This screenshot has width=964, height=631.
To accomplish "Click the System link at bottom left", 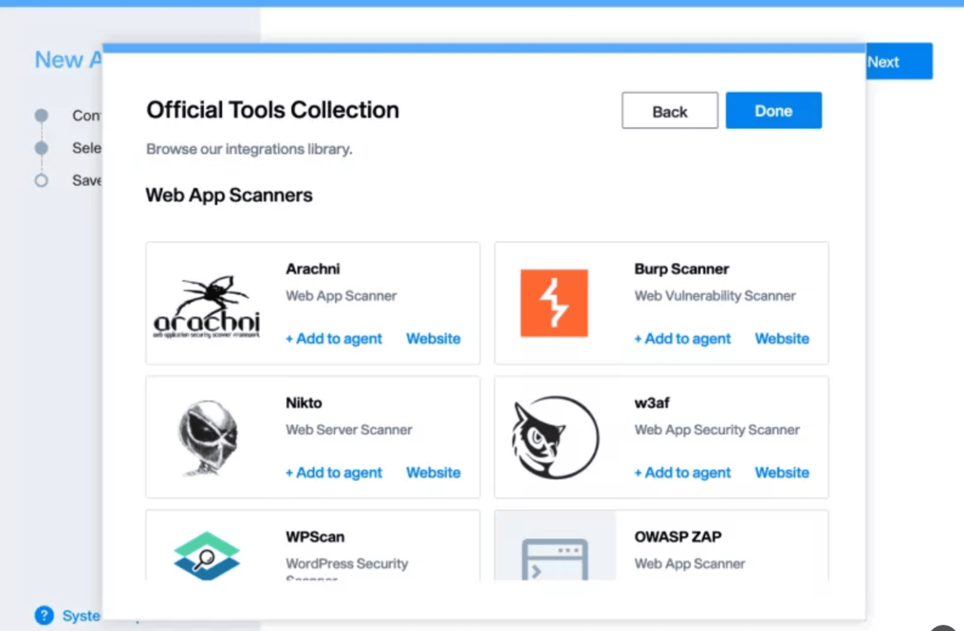I will pos(83,616).
